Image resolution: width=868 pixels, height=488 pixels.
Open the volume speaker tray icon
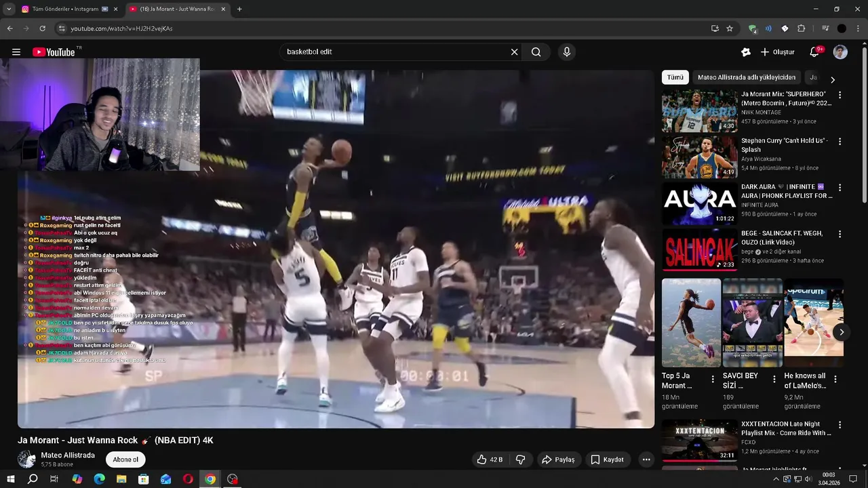809,479
